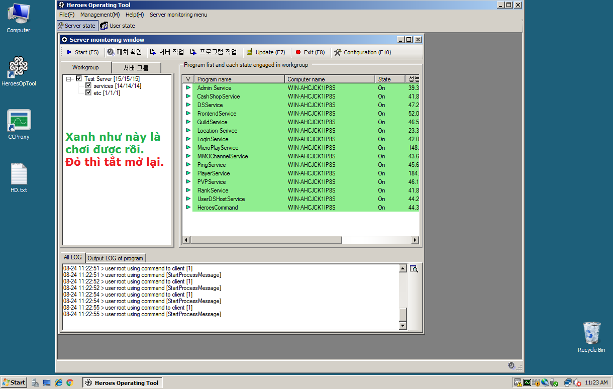The height and width of the screenshot is (389, 613).
Task: Click the Start (F5) toolbar button
Action: [x=82, y=52]
